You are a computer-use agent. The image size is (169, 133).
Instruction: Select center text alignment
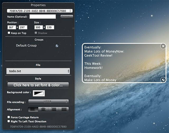pyautogui.click(x=43, y=109)
